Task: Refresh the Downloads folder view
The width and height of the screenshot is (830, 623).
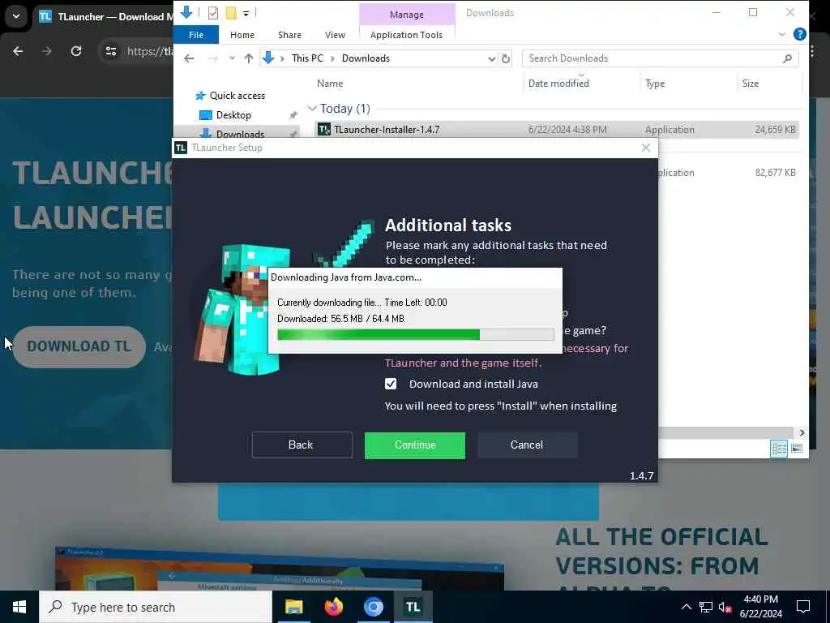Action: pos(506,58)
